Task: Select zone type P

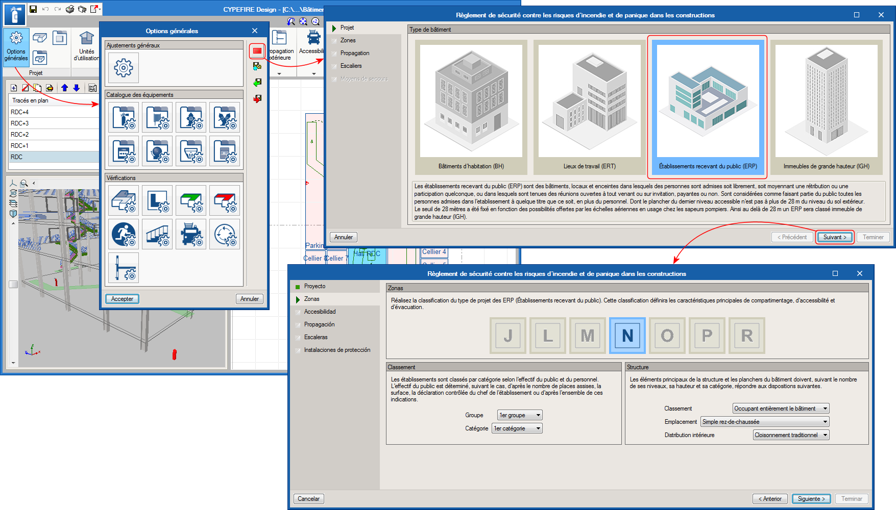Action: point(707,336)
